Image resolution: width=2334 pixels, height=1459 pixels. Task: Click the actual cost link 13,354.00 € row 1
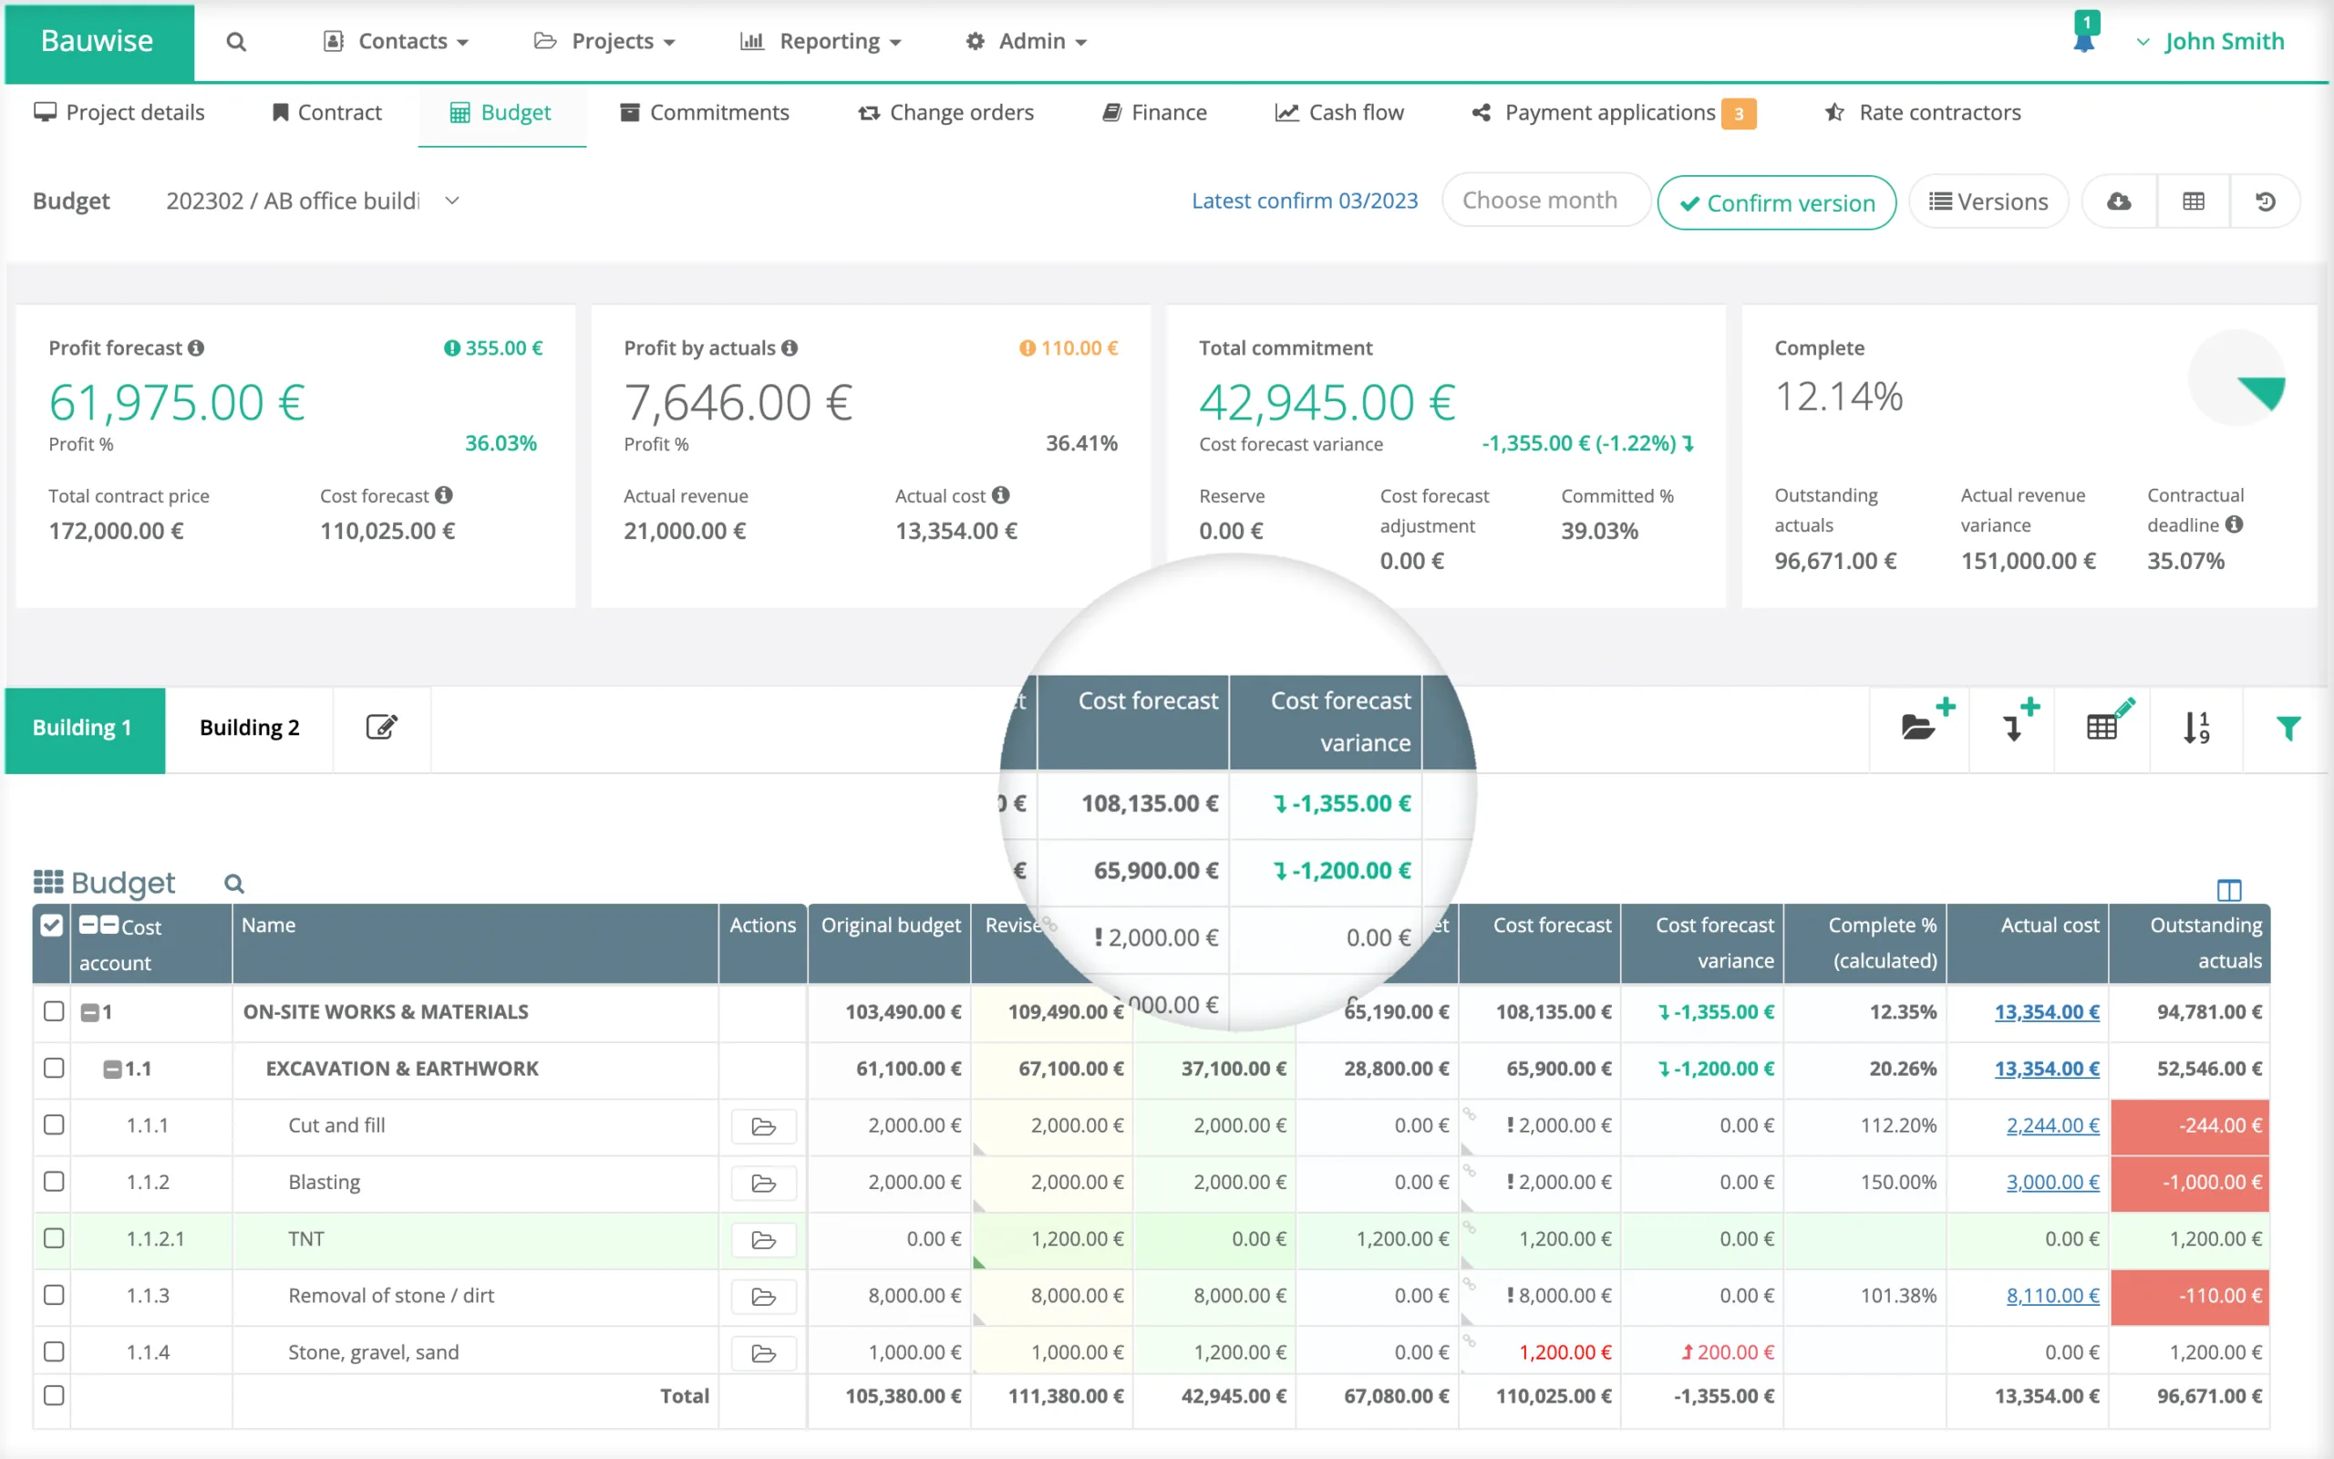[x=2043, y=1012]
